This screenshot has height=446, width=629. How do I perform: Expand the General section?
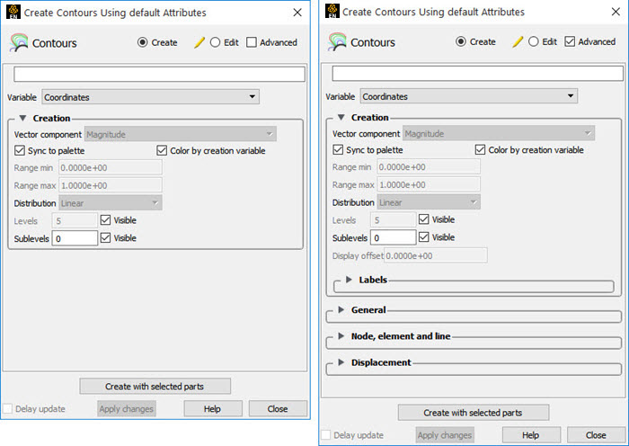point(341,309)
